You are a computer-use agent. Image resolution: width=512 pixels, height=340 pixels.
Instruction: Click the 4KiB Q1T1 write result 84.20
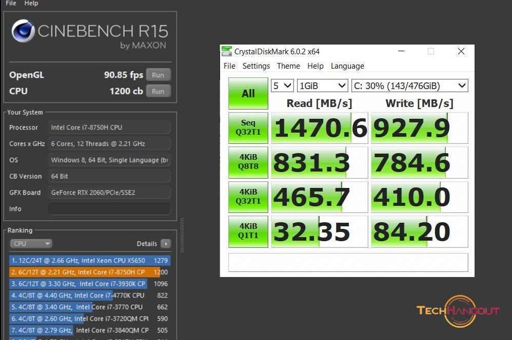420,231
